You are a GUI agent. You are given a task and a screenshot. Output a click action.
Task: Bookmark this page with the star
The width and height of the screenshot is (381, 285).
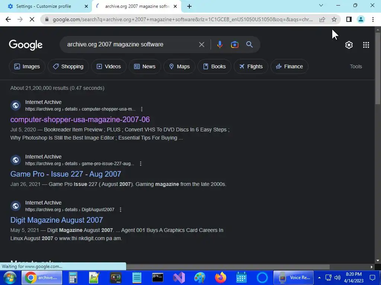pos(334,19)
